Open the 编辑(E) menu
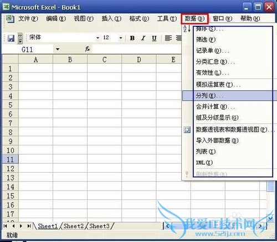Viewport: 277px width, 242px height. tap(56, 19)
